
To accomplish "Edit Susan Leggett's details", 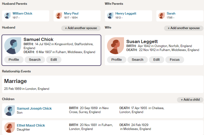I will coord(157,60).
